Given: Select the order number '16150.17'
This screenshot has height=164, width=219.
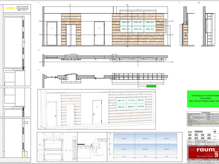Looking at the screenshot, I should coord(198,144).
